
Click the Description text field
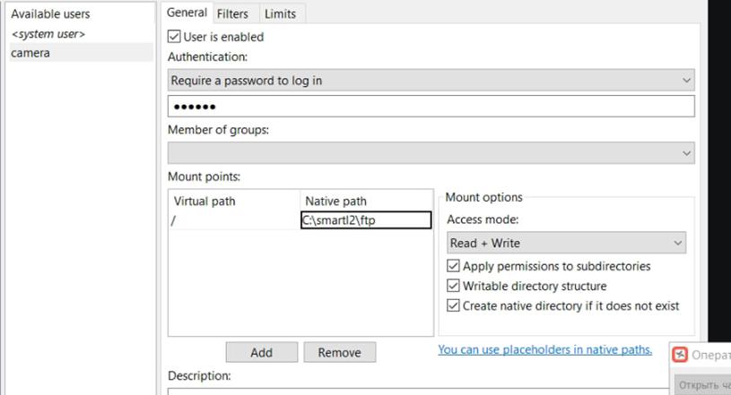pos(431,391)
